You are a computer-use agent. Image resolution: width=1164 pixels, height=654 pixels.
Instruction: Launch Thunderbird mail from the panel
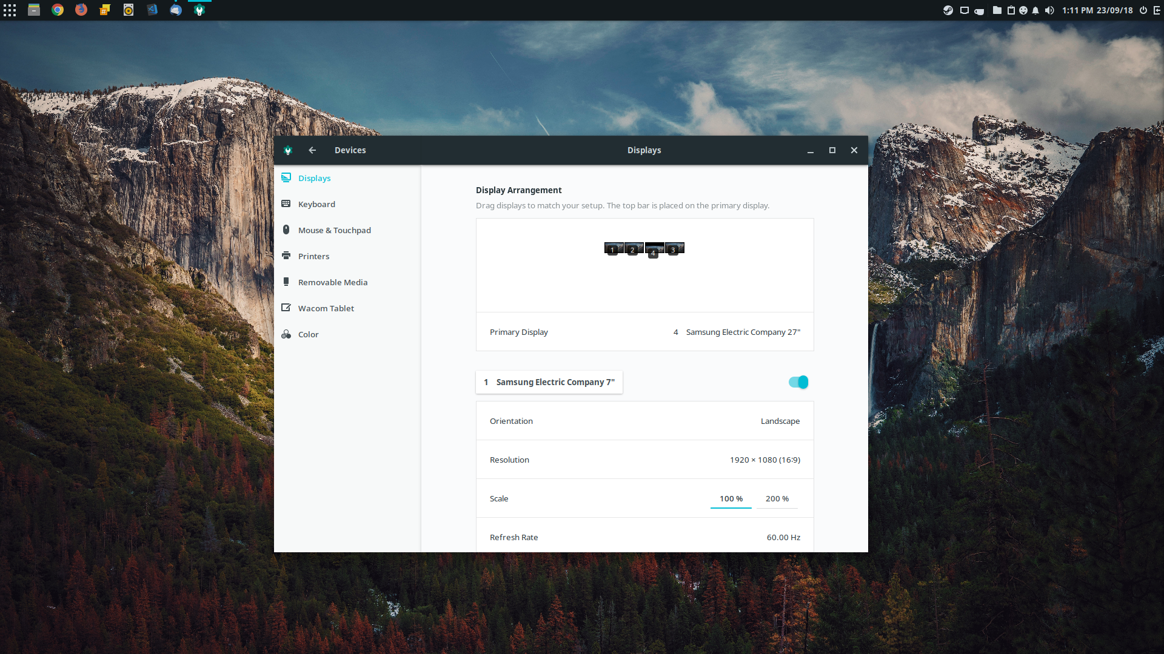176,10
